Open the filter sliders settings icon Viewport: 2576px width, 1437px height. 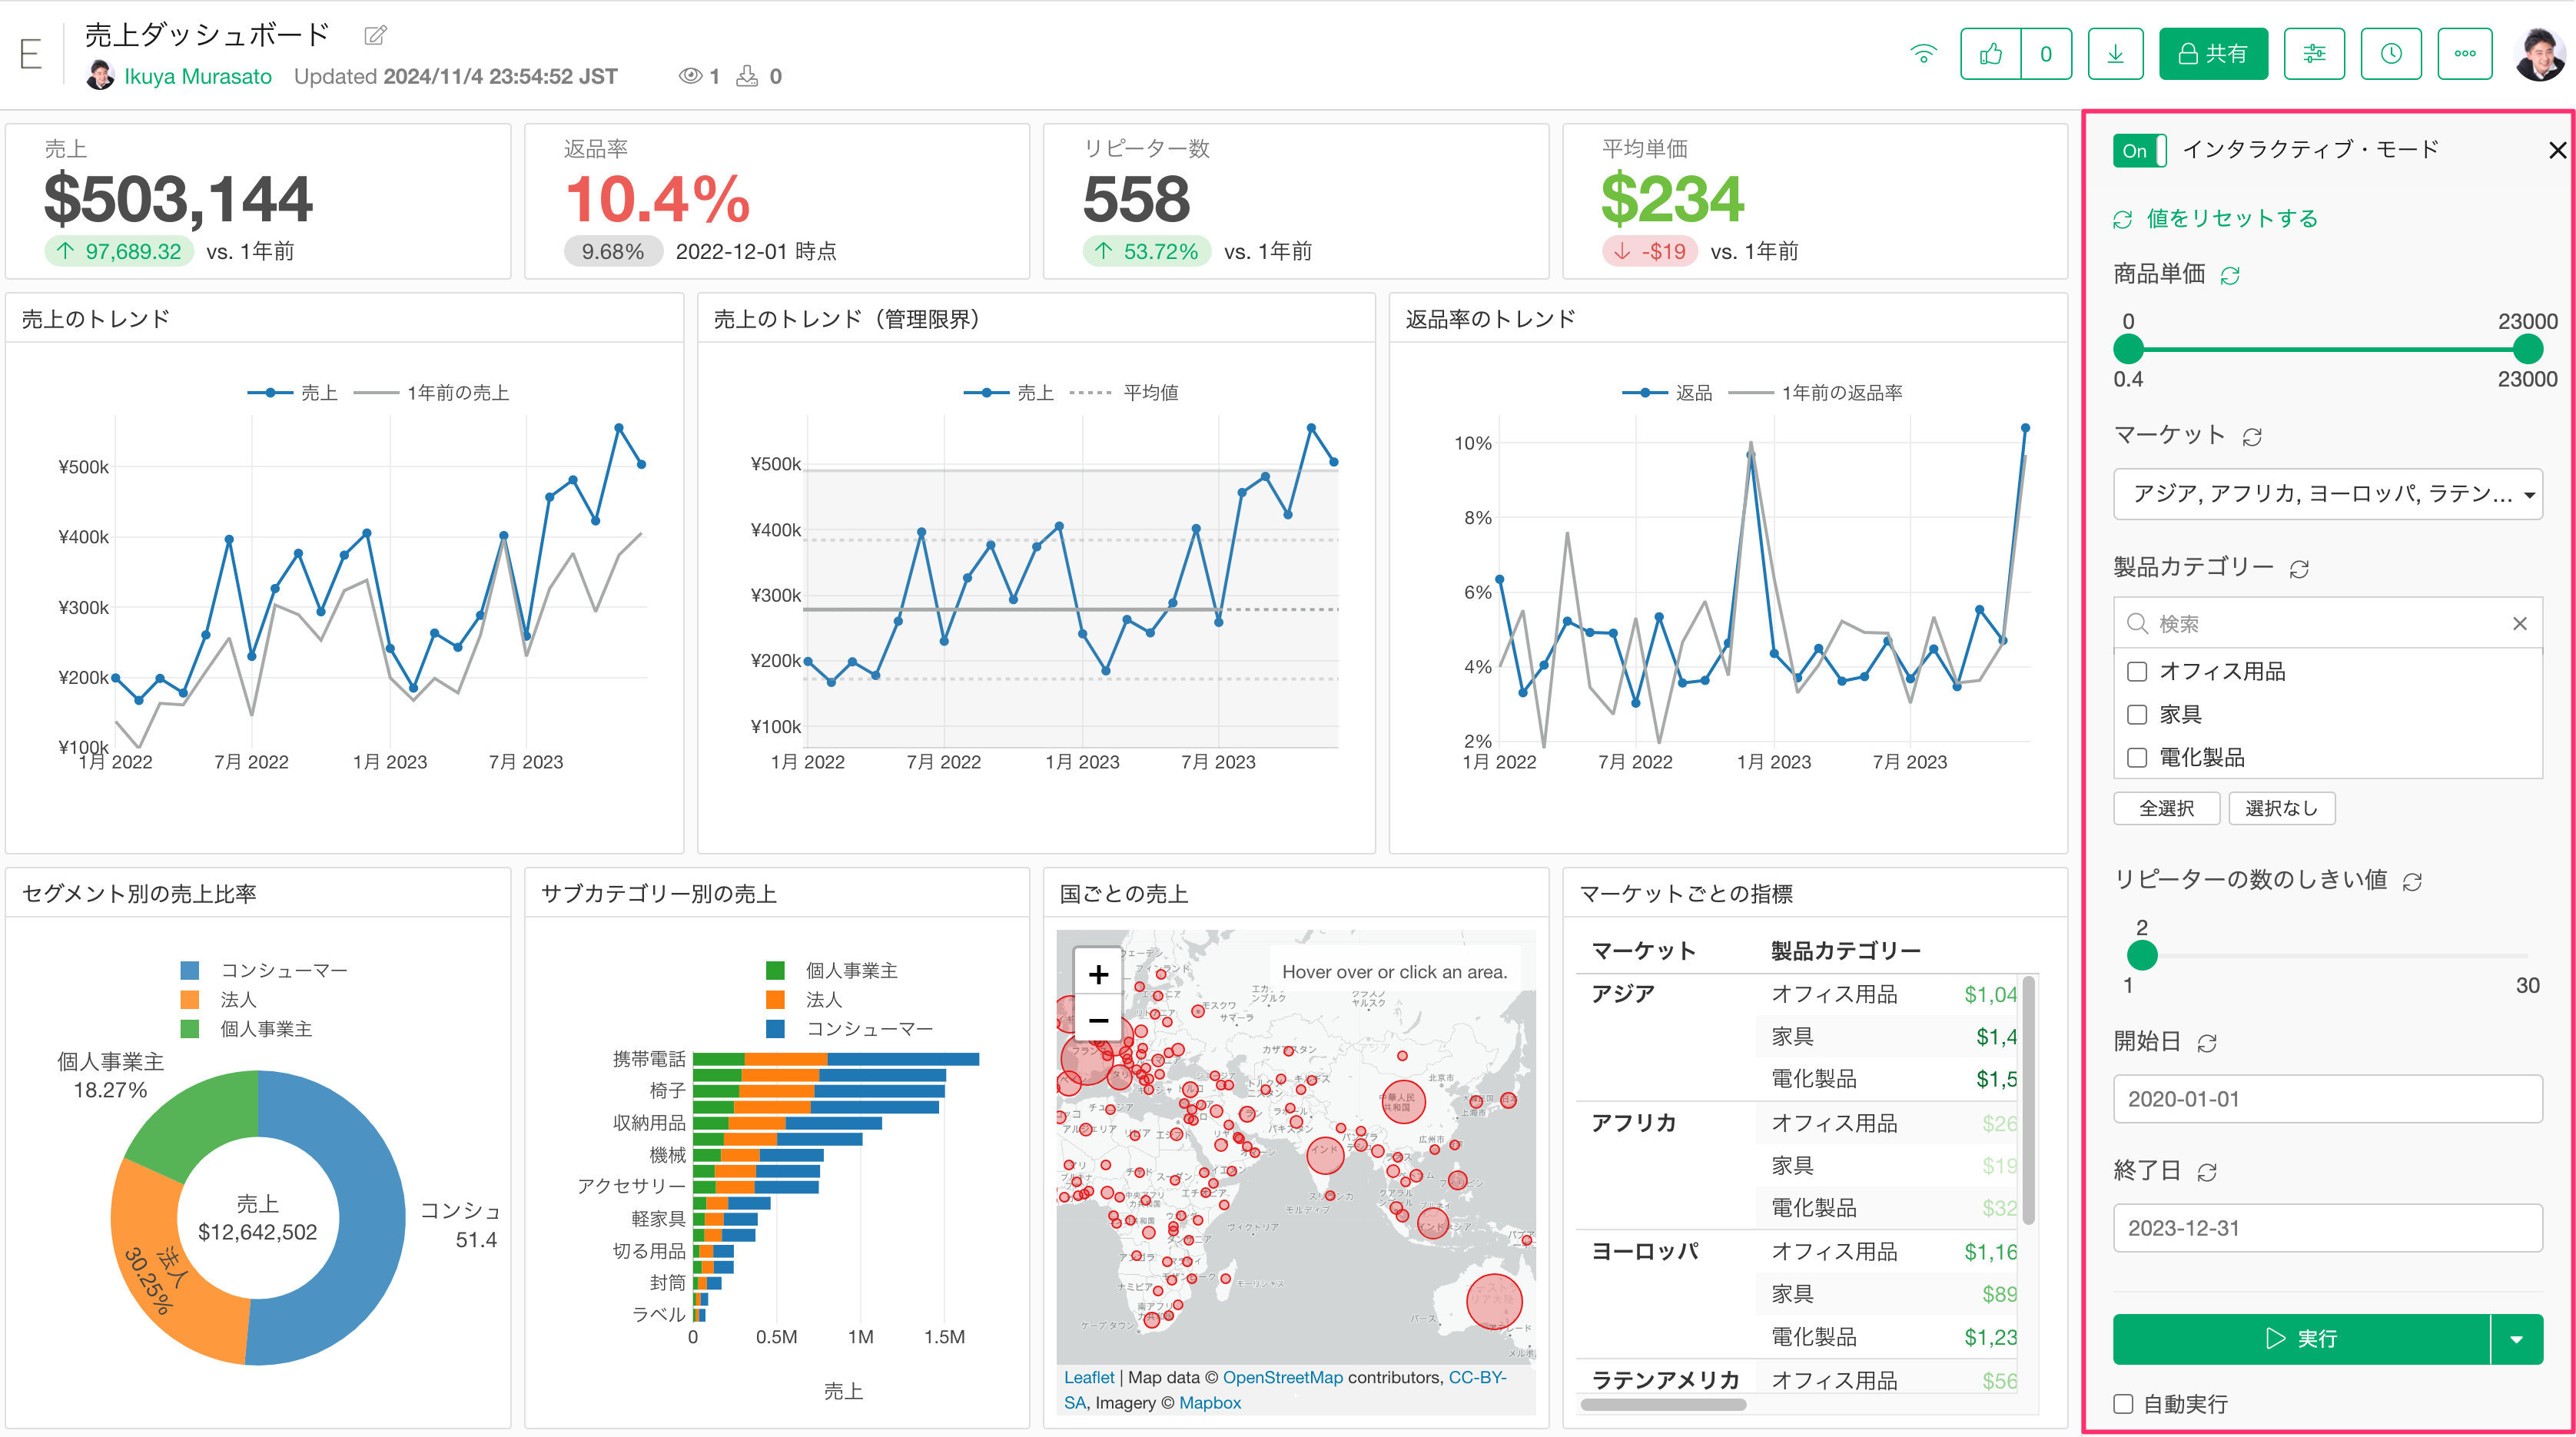click(x=2314, y=54)
